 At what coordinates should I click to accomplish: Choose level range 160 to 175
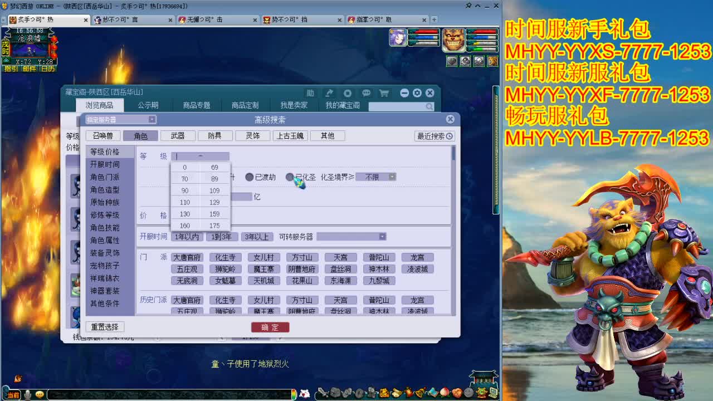coord(200,226)
